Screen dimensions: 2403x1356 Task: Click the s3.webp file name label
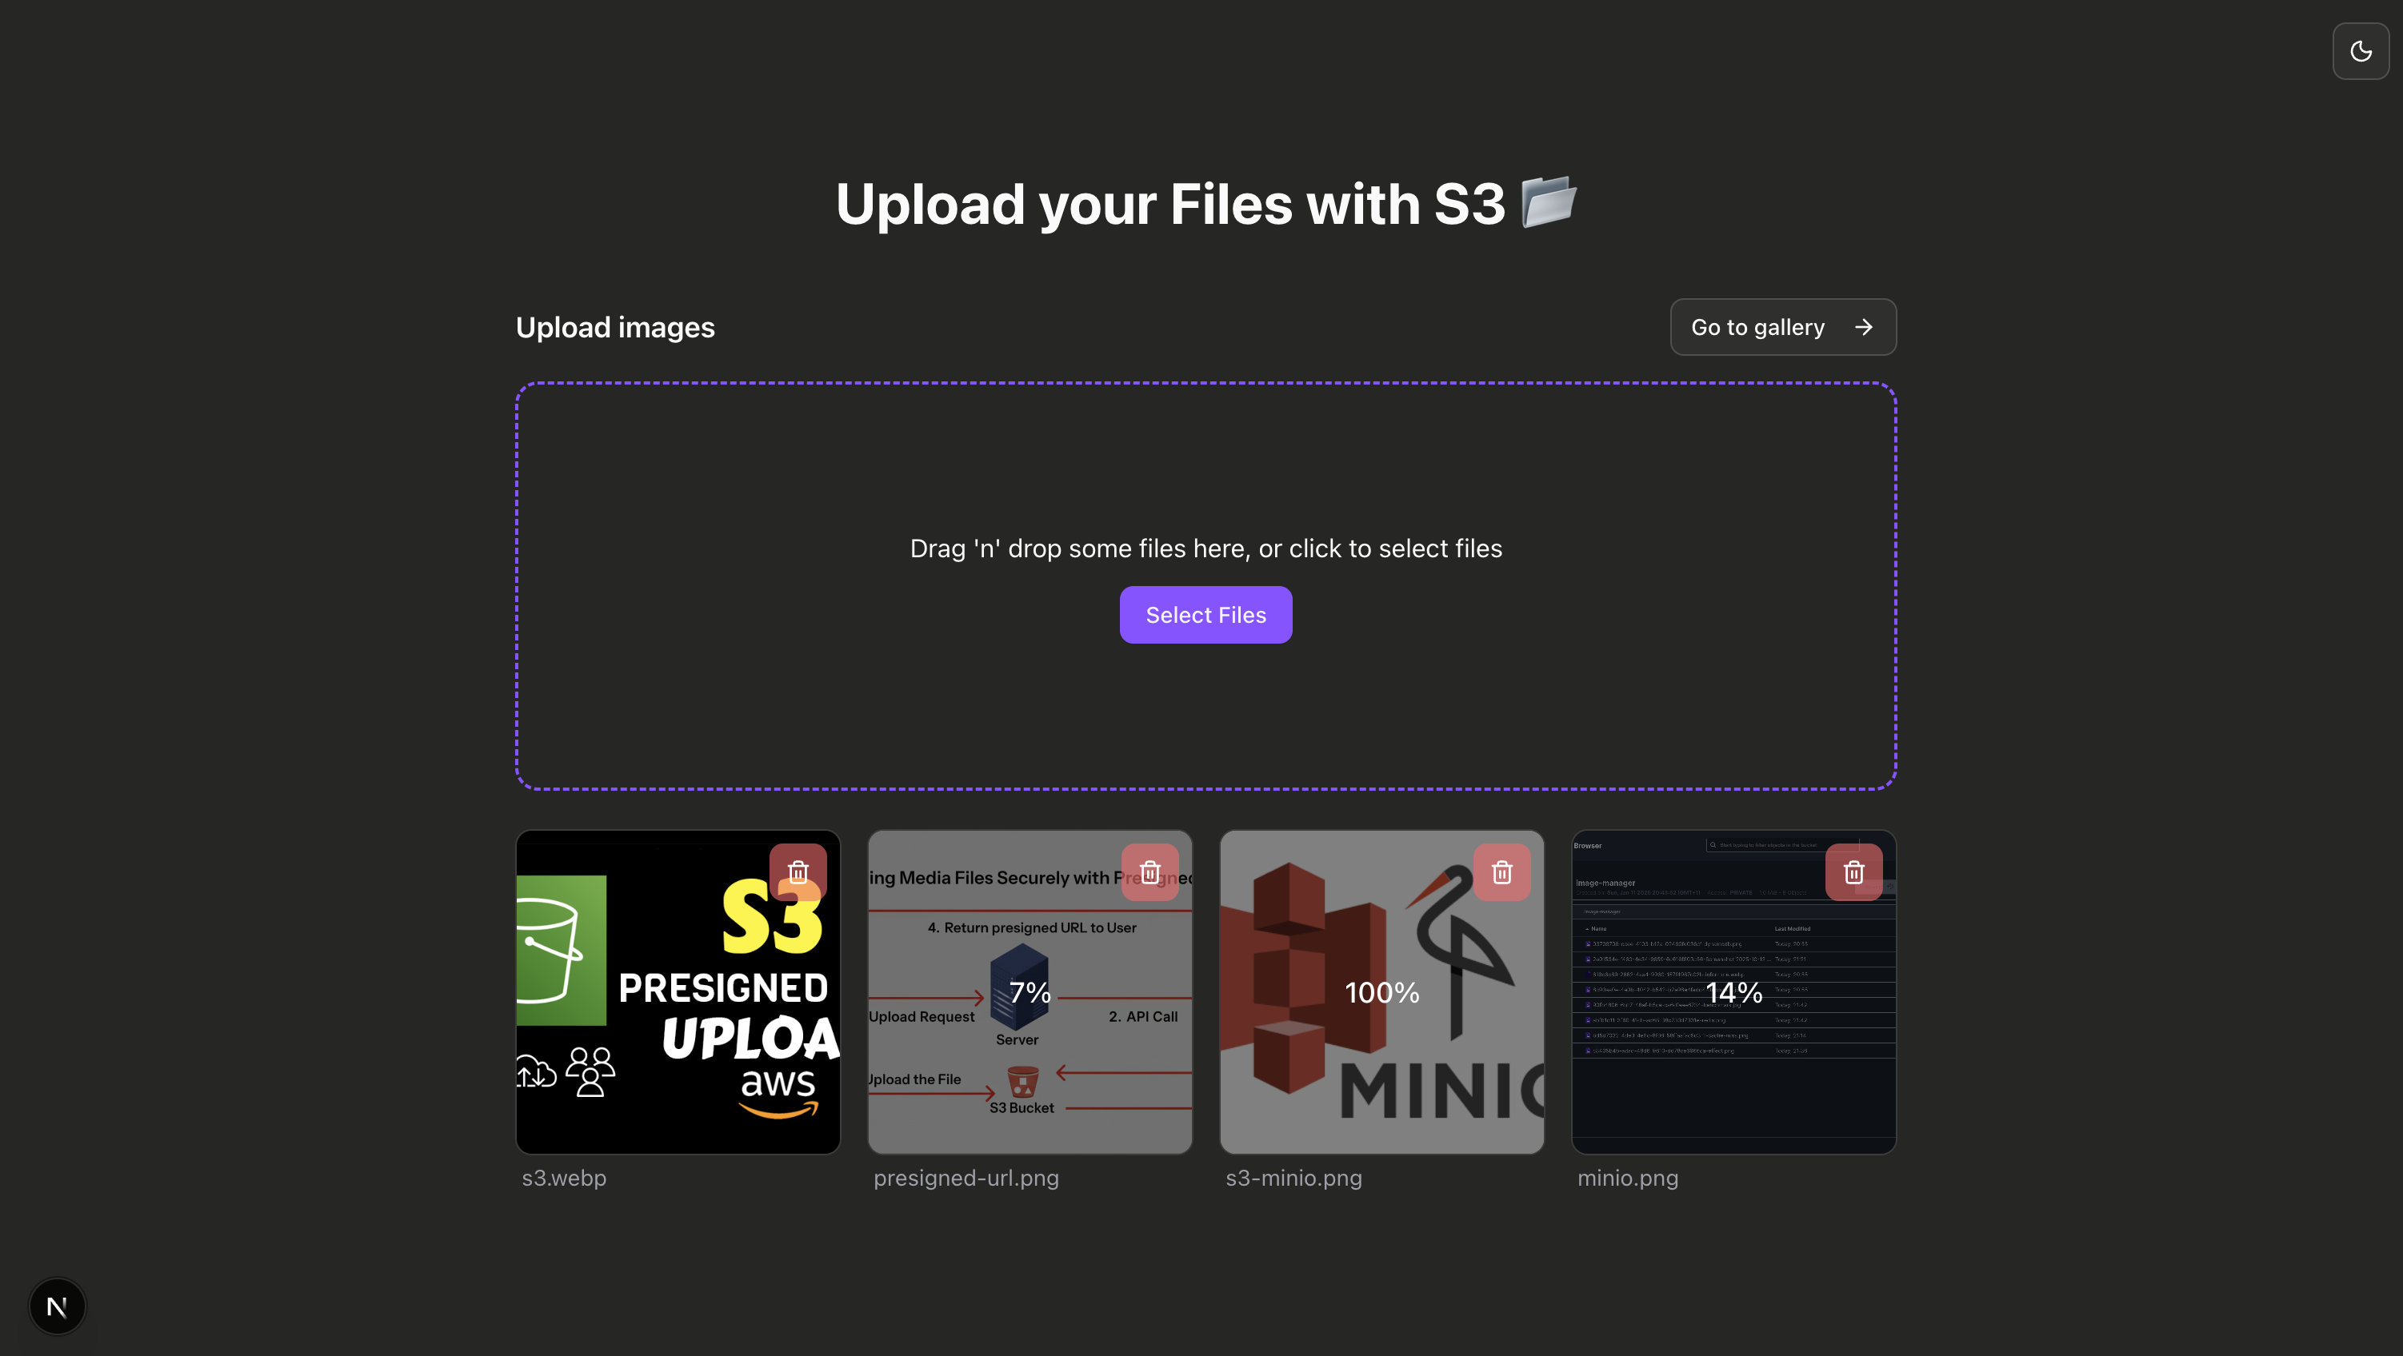(x=563, y=1178)
